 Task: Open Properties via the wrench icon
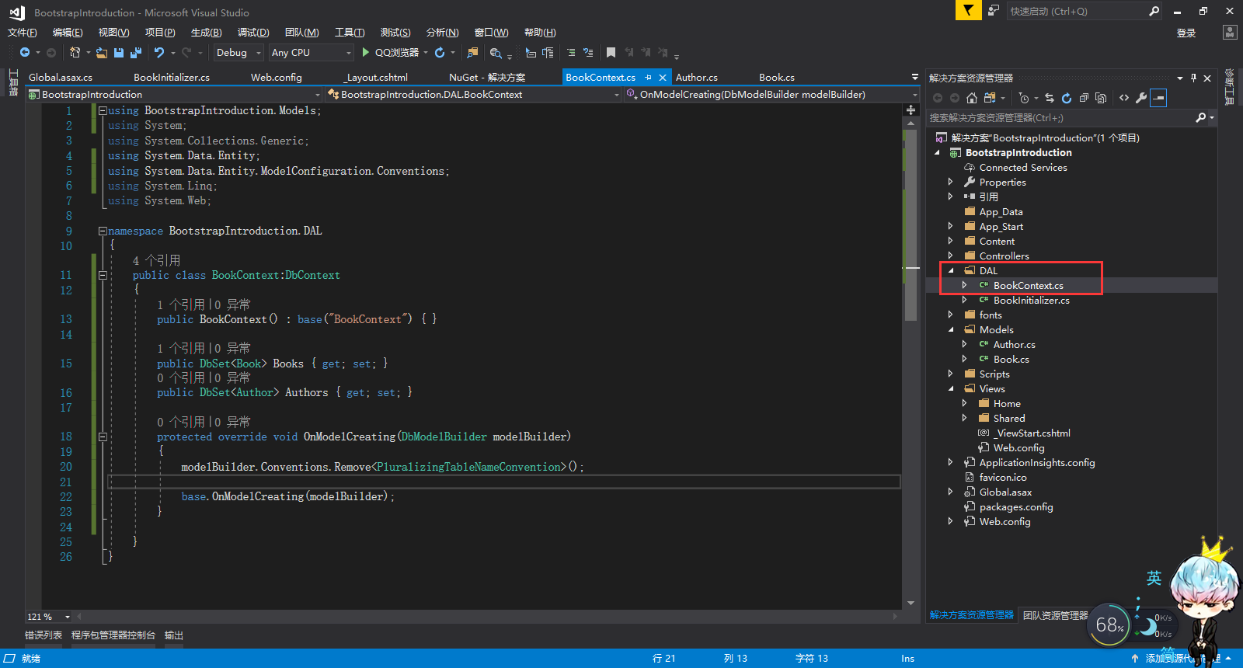point(1141,98)
